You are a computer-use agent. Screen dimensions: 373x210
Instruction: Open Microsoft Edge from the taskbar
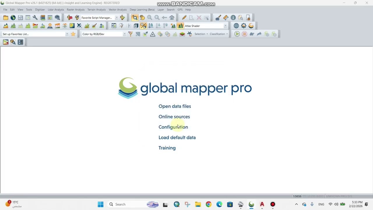[219, 204]
